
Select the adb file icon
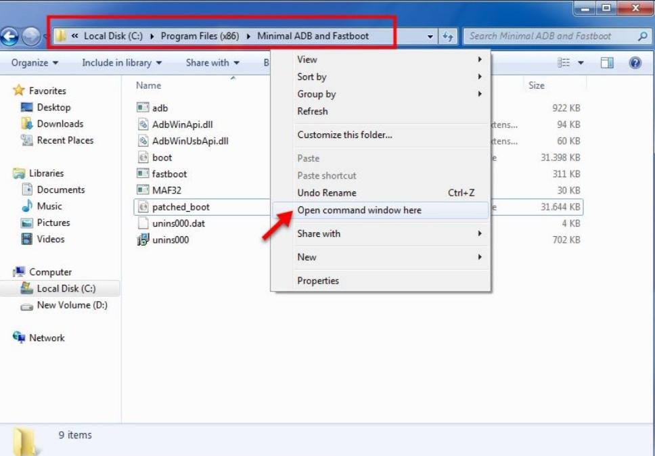[143, 108]
